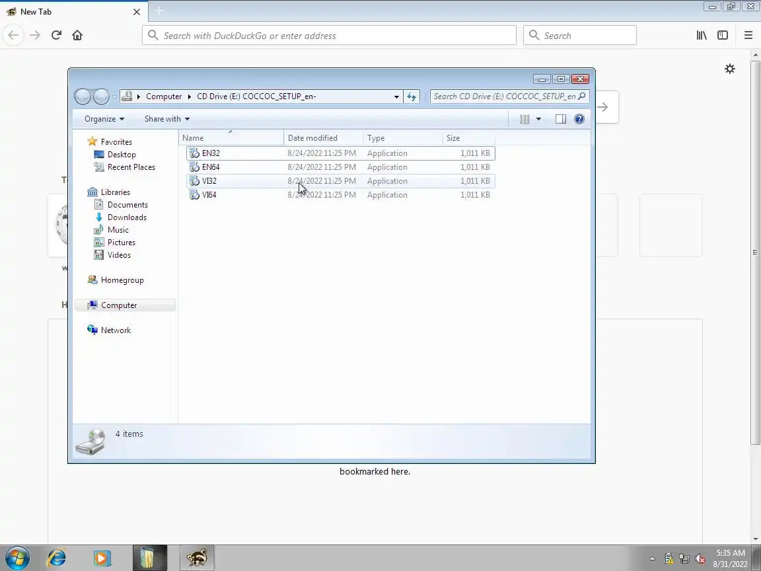This screenshot has width=761, height=571.
Task: Switch to browser raccoon taskbar icon
Action: coord(197,558)
